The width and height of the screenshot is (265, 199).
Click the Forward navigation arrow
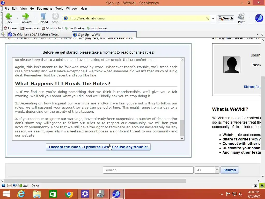pos(26,18)
